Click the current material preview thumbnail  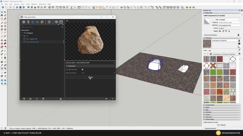(x=207, y=44)
